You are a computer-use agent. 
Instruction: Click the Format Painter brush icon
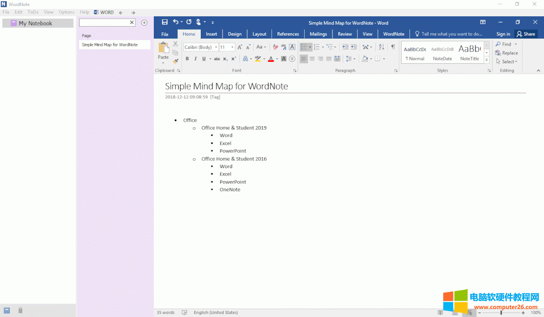176,61
